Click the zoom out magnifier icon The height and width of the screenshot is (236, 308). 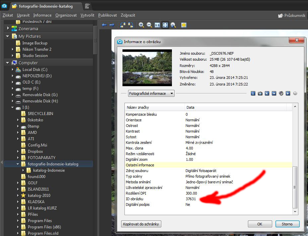pos(149,25)
